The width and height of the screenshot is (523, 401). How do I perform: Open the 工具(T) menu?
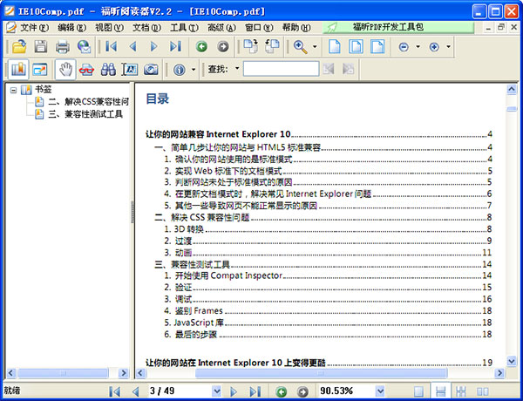pos(184,27)
